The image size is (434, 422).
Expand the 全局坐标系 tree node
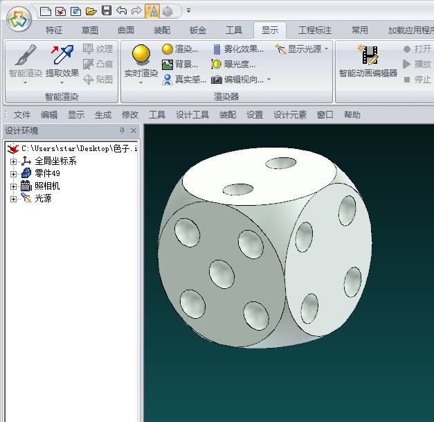13,161
